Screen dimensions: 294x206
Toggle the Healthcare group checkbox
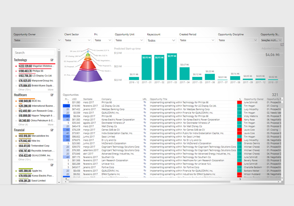coord(52,95)
